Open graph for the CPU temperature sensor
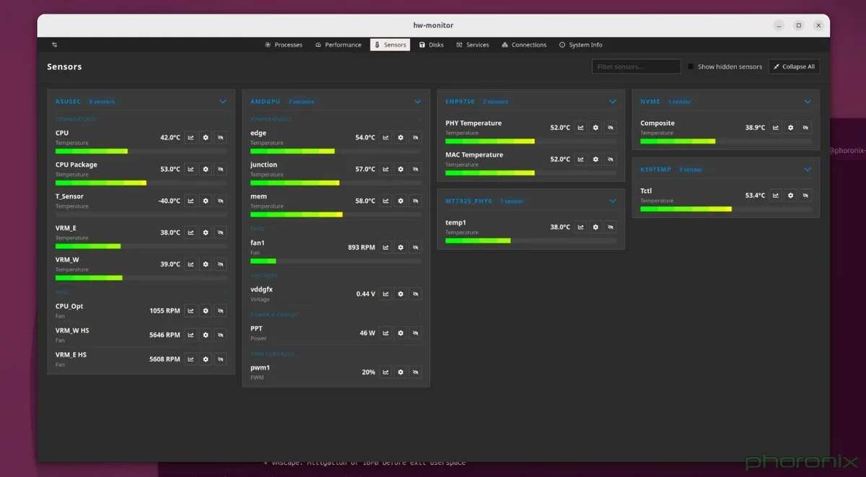 pyautogui.click(x=191, y=137)
